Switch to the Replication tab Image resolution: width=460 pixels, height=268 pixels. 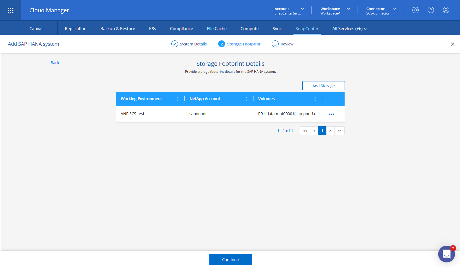click(x=75, y=29)
